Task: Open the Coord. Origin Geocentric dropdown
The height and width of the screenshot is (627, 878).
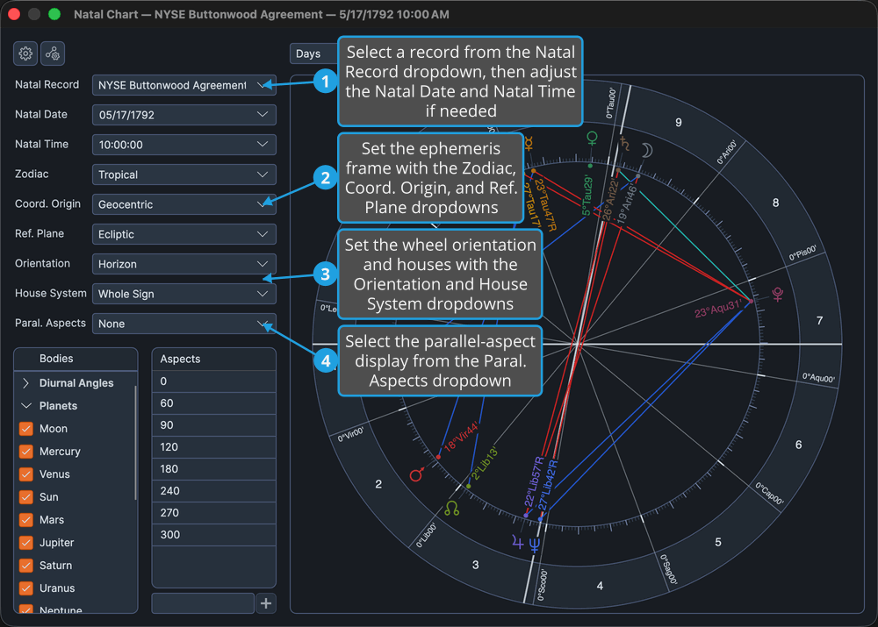Action: 184,204
